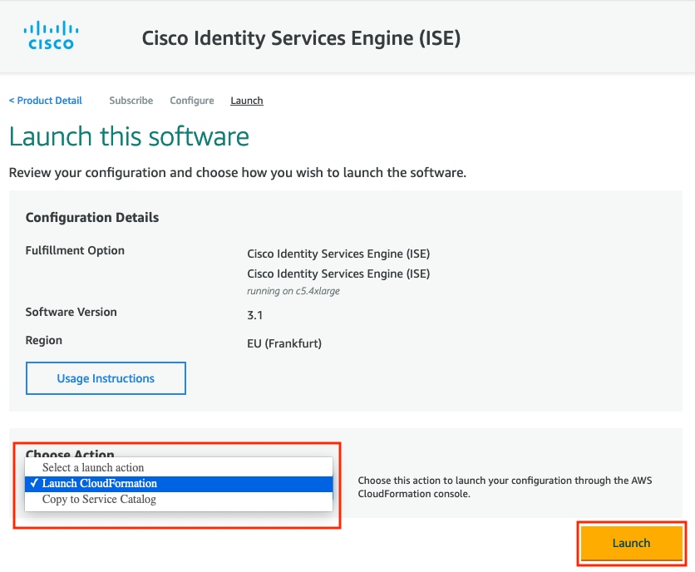Click the Configuration Details heading

92,217
